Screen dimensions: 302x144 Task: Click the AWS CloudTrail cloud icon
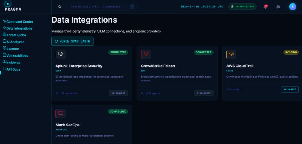[231, 54]
